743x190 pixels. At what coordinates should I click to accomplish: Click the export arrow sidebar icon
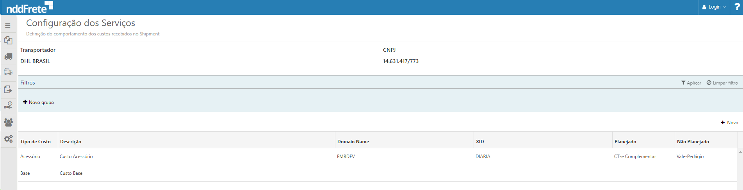8,89
